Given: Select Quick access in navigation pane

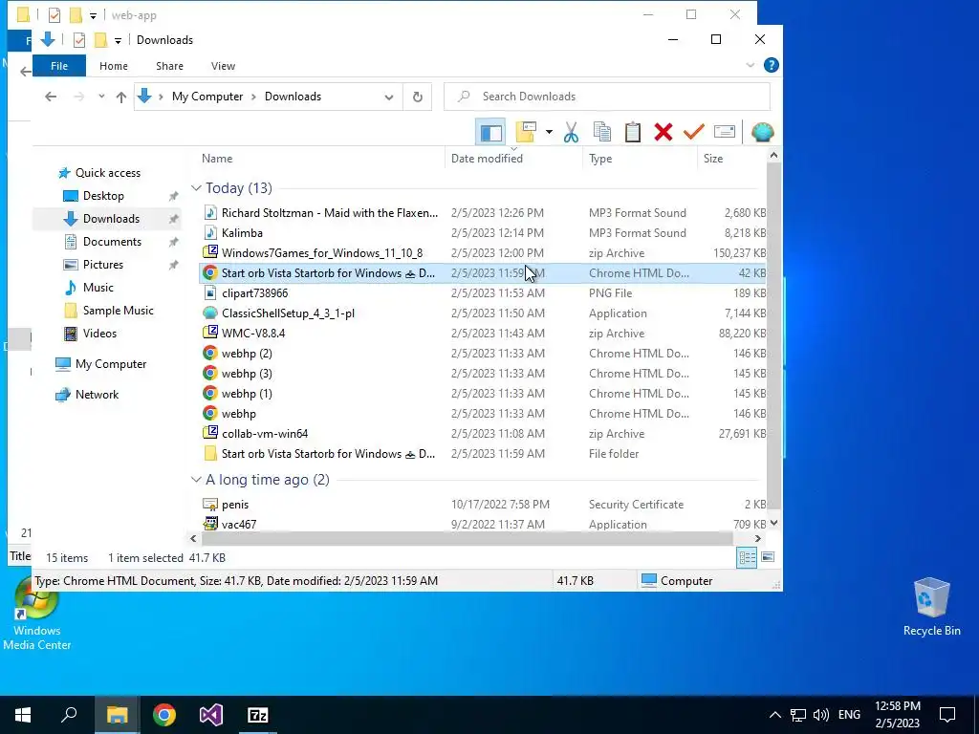Looking at the screenshot, I should [x=107, y=173].
